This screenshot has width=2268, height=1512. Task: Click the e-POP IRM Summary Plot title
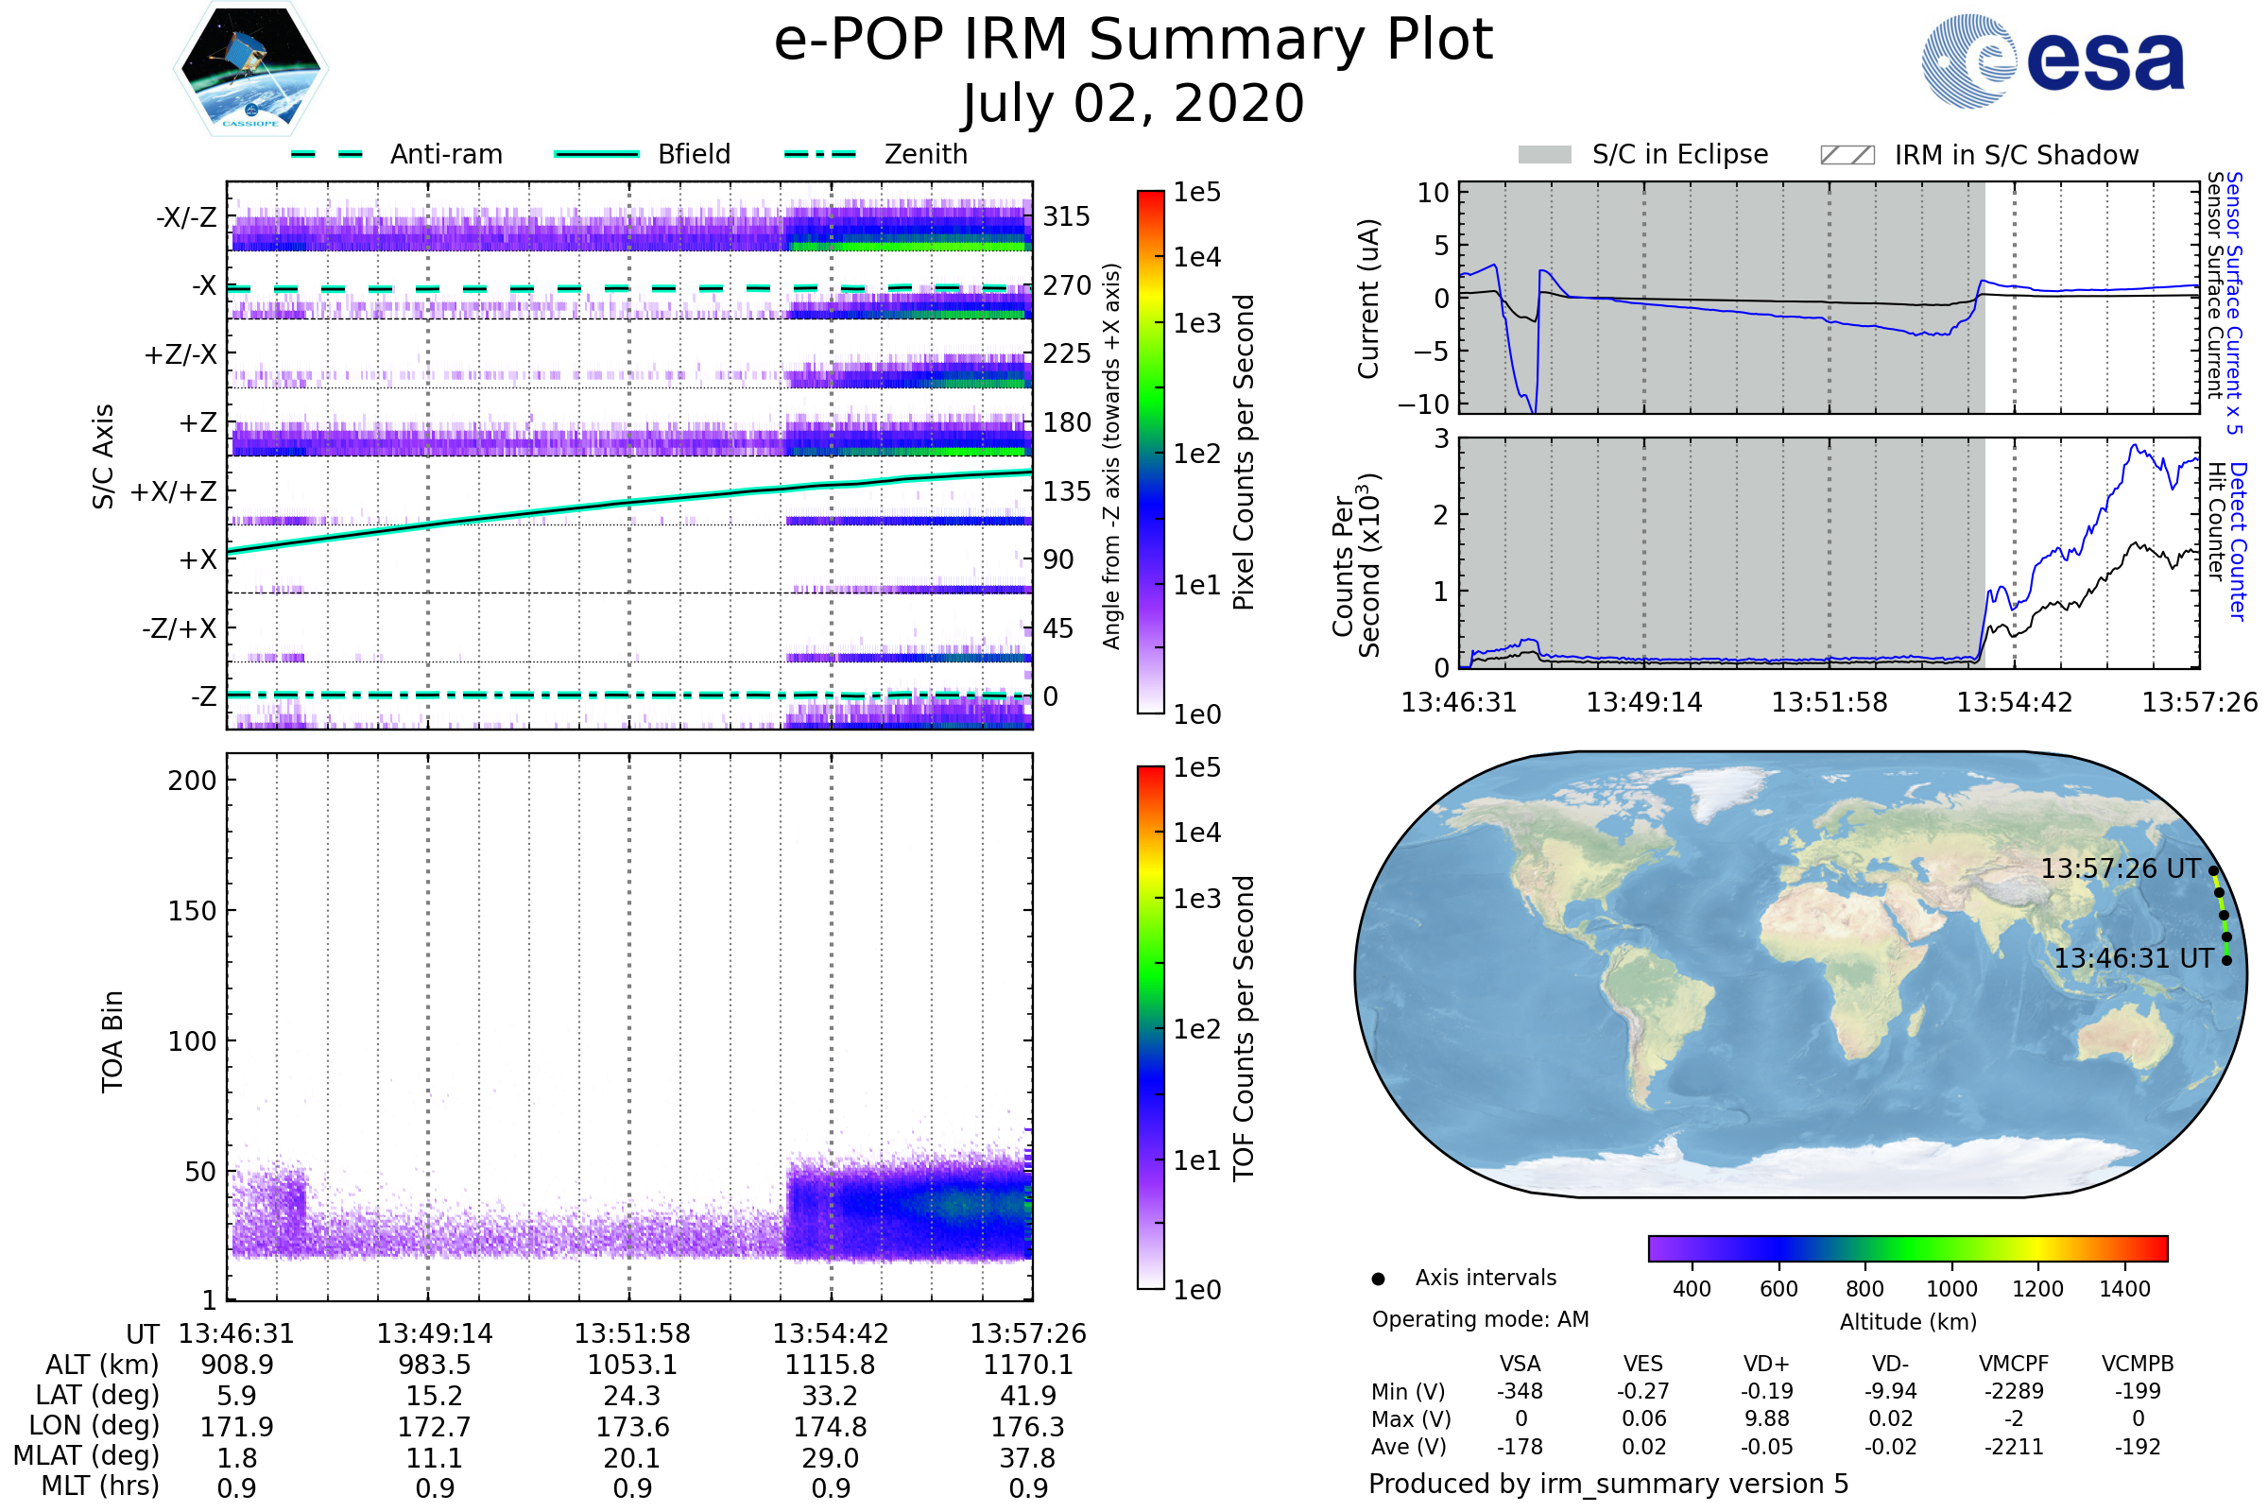[1133, 41]
